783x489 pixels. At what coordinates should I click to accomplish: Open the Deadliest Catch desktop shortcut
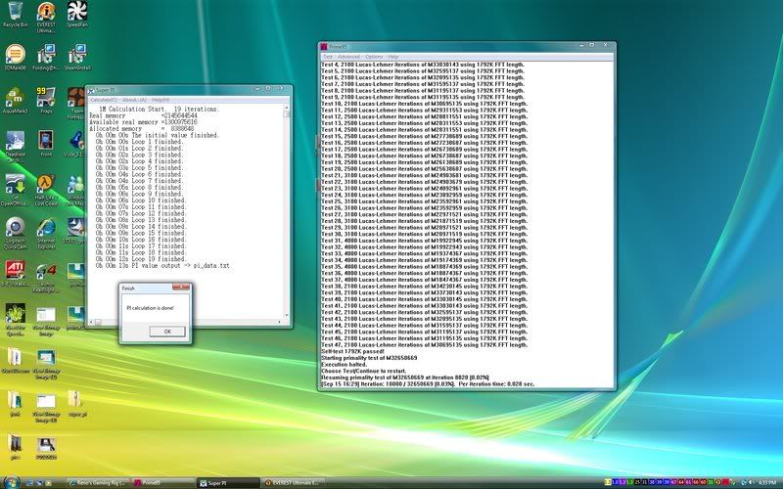point(15,146)
